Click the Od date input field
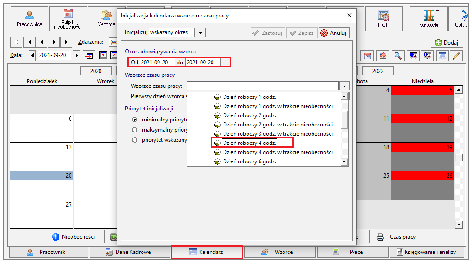This screenshot has width=472, height=264. point(157,63)
